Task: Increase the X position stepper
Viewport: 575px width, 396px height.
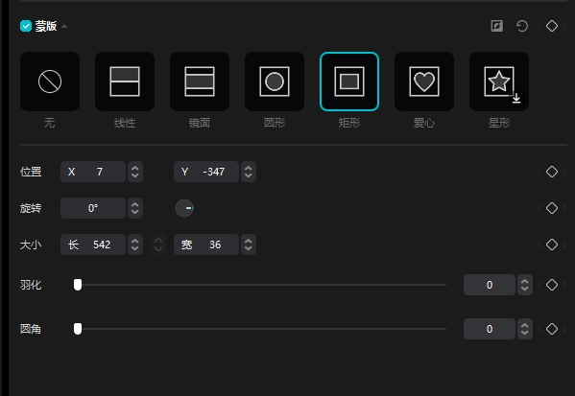Action: (135, 168)
